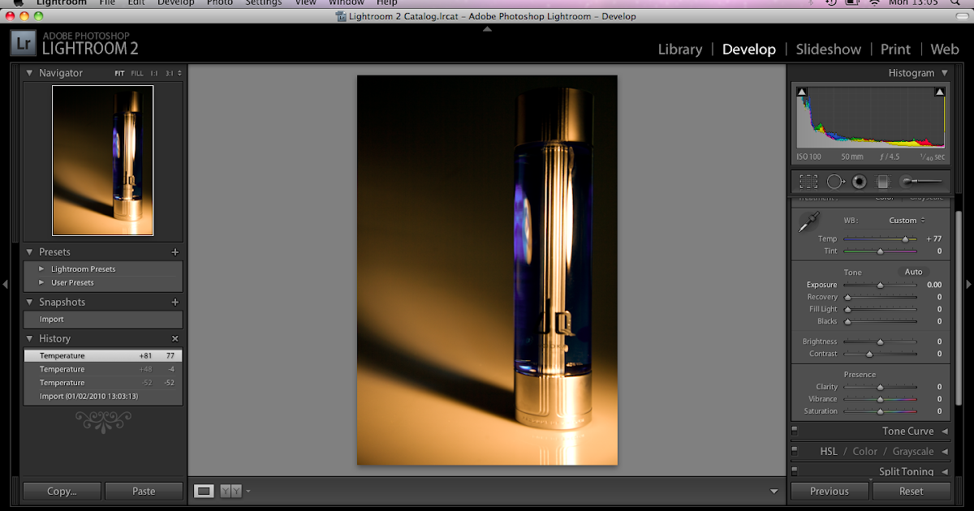The image size is (974, 511).
Task: Collapse the History panel
Action: coord(30,339)
